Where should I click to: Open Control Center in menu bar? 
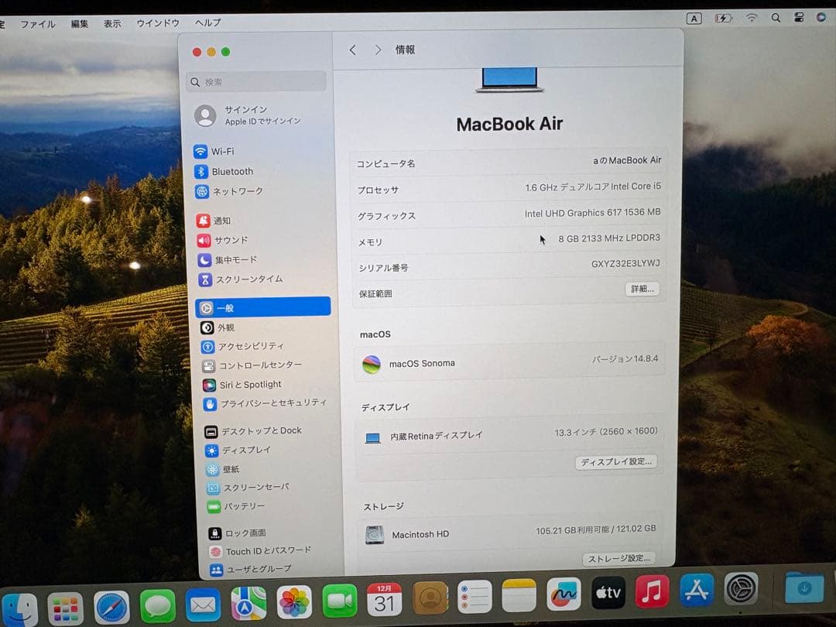[x=799, y=17]
